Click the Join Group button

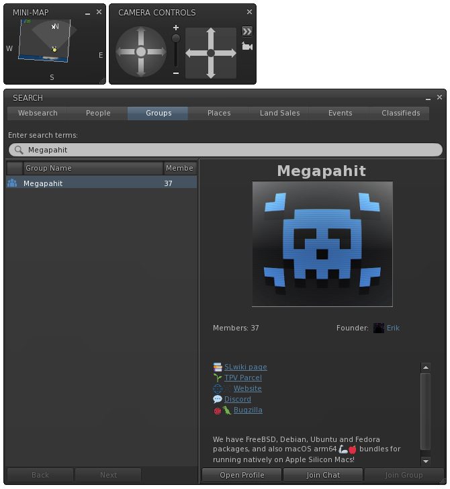[404, 475]
